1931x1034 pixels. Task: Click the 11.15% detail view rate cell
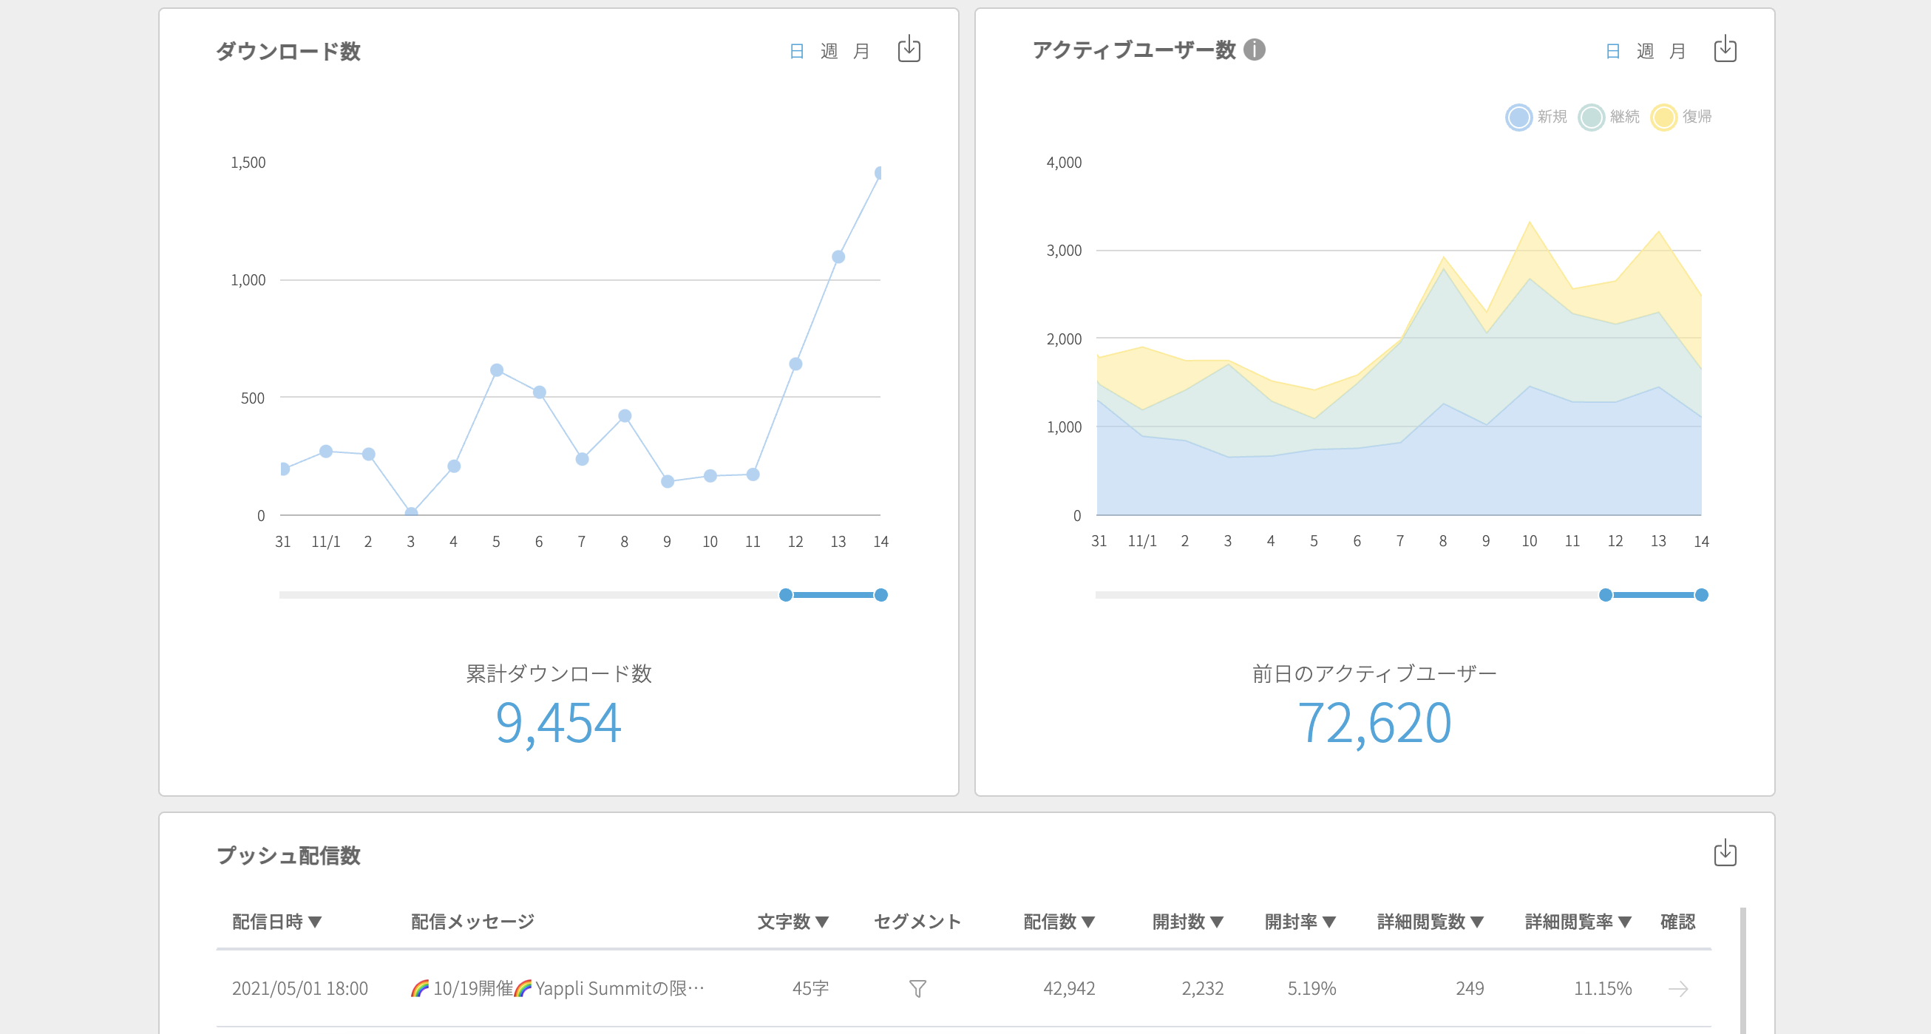pos(1603,989)
